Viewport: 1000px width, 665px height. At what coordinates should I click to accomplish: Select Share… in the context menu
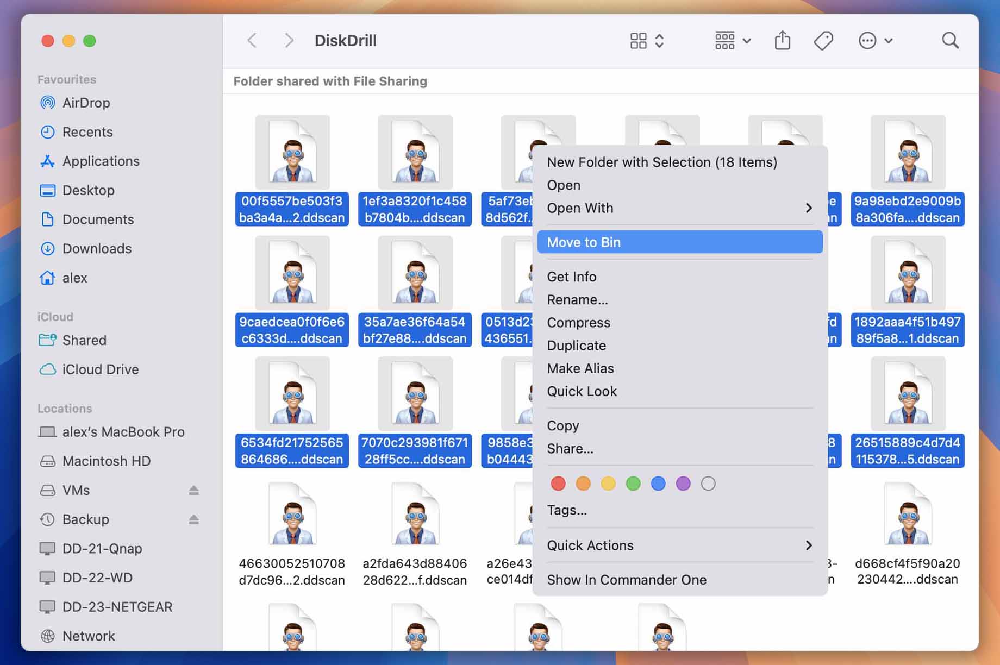click(679, 449)
